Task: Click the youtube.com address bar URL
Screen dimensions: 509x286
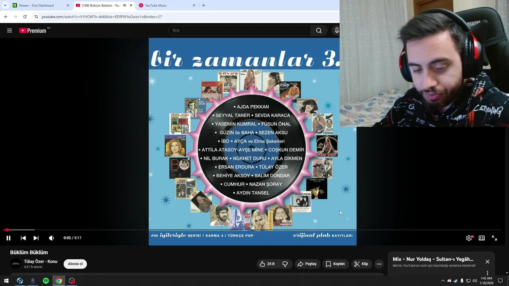Action: coord(101,17)
